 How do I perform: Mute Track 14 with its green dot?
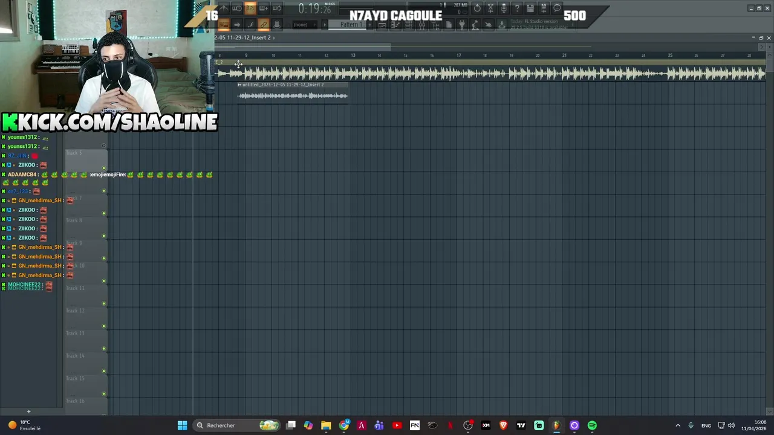[104, 371]
